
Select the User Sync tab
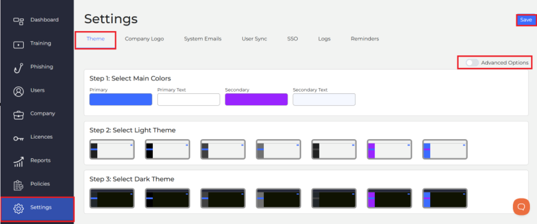(x=254, y=39)
